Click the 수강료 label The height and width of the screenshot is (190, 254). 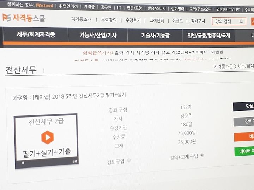[119, 137]
